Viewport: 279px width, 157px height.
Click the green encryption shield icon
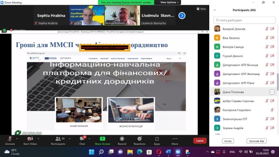pyautogui.click(x=4, y=31)
